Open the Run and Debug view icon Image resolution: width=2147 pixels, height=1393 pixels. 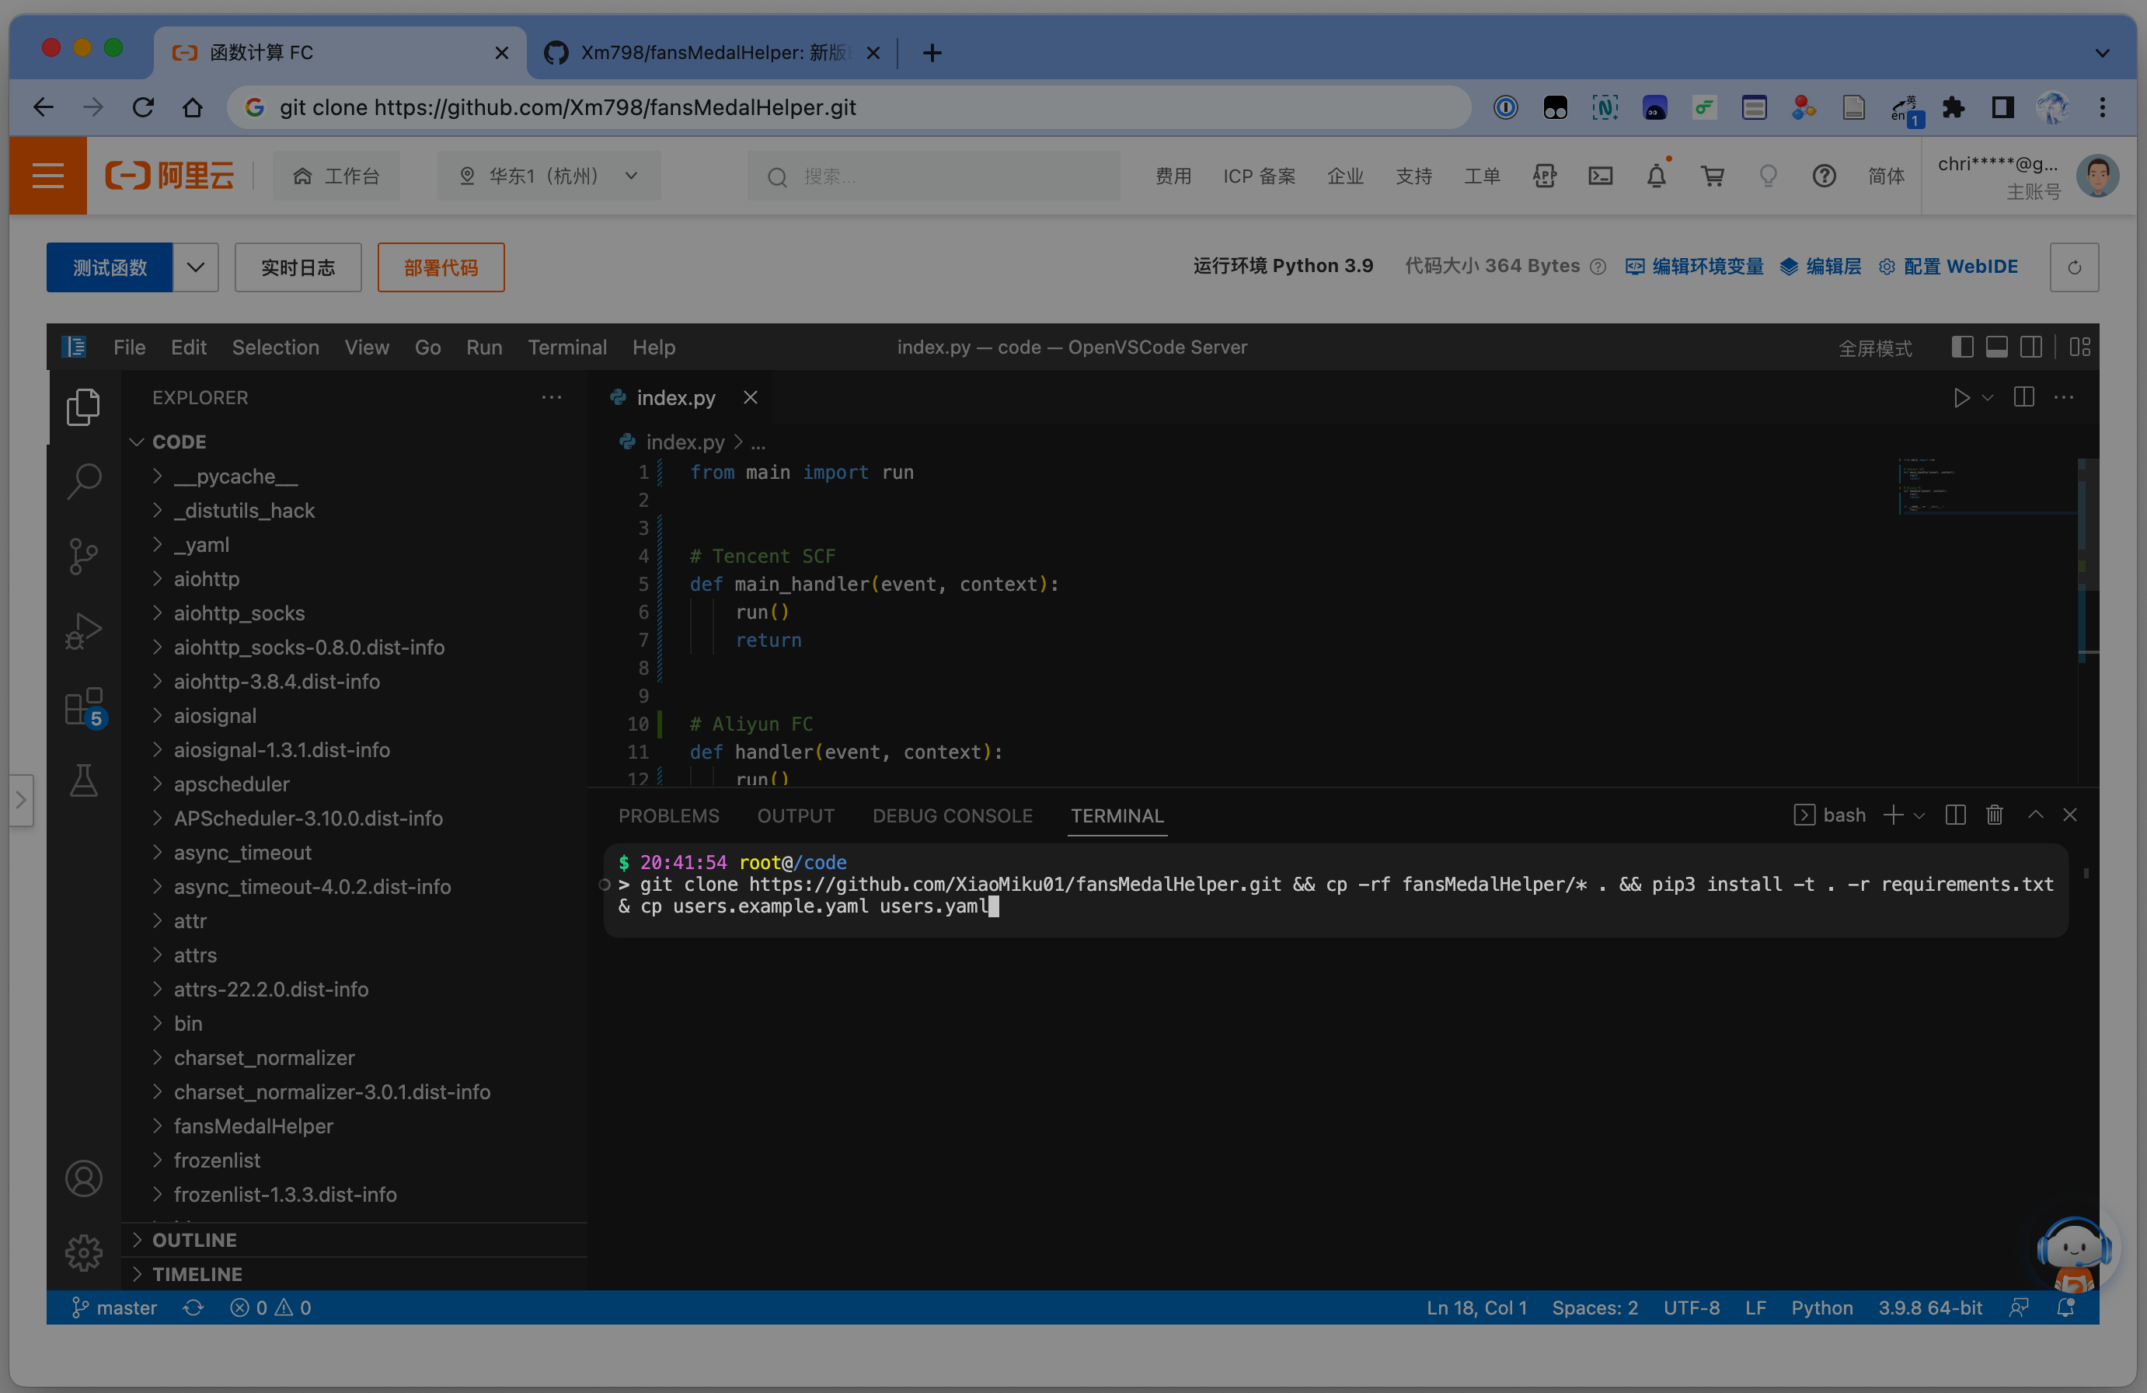tap(83, 630)
